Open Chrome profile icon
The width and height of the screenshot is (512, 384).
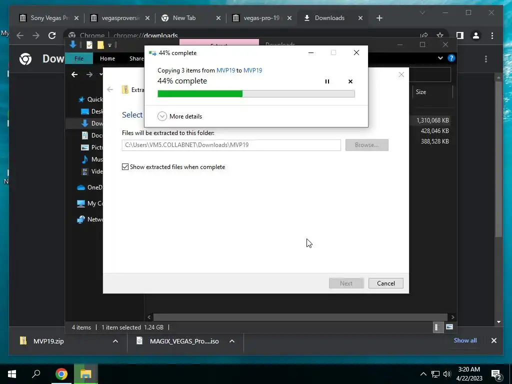476,35
